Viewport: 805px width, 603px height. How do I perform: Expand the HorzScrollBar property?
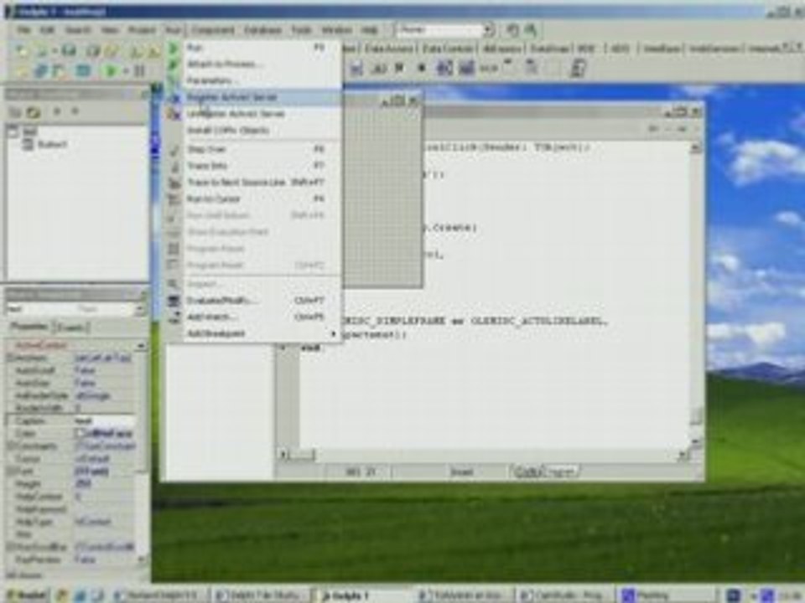tap(11, 547)
